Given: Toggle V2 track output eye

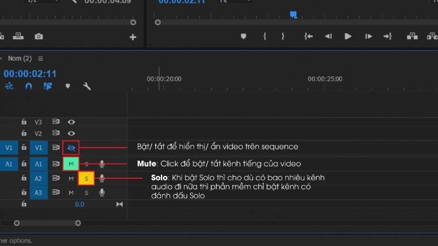Looking at the screenshot, I should coord(71,133).
